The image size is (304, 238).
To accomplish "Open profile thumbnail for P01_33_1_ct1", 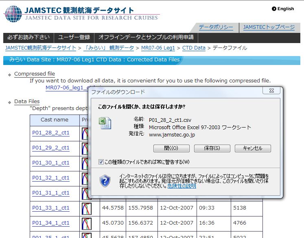I will (x=86, y=208).
